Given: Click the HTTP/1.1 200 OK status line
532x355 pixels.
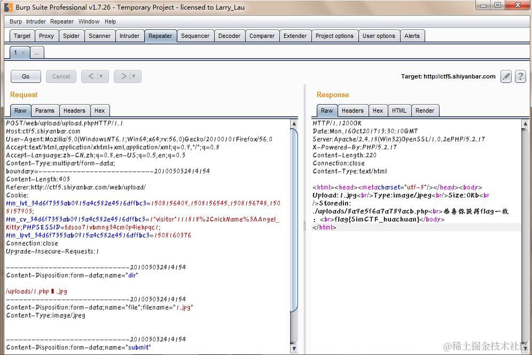Looking at the screenshot, I should (337, 123).
